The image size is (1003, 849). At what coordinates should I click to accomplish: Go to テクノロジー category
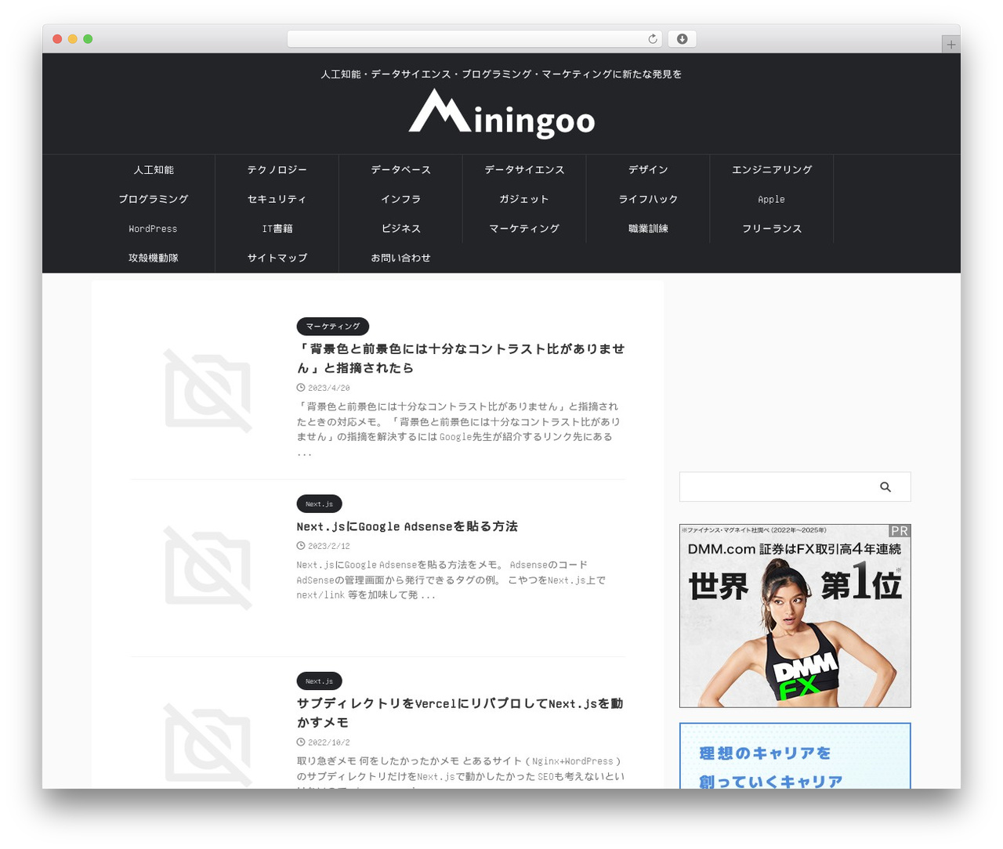tap(277, 170)
